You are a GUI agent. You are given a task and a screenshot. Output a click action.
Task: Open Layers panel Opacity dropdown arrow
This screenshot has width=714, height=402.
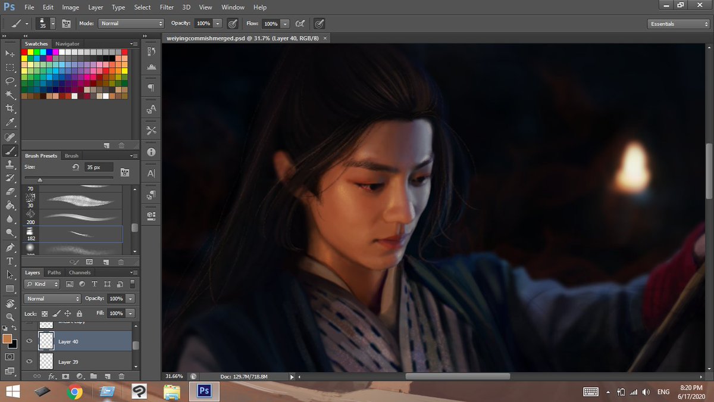[131, 298]
